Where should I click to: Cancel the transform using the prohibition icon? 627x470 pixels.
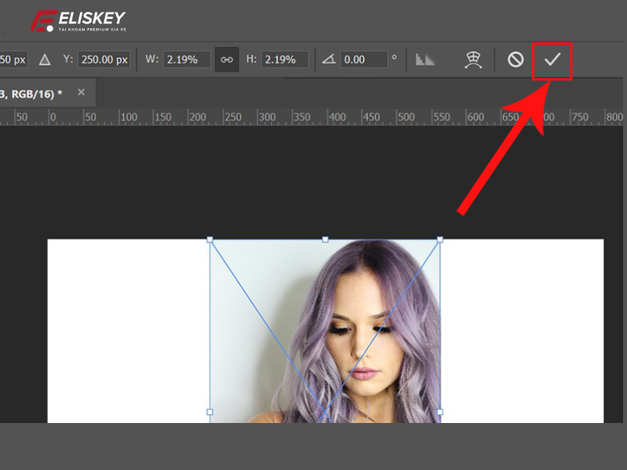click(x=514, y=60)
